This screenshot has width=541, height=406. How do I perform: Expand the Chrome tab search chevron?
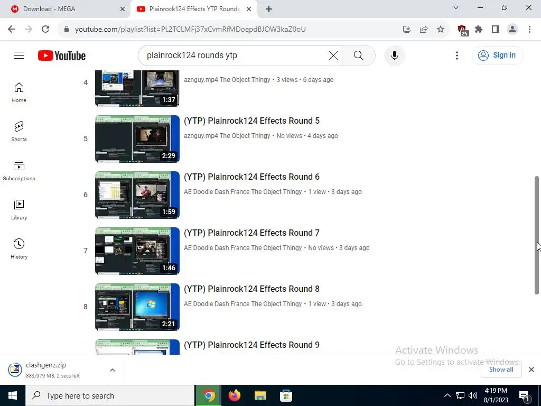tap(456, 7)
